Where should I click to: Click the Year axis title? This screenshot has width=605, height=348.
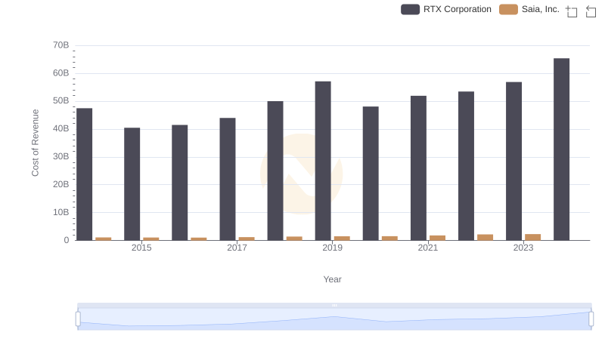coord(332,279)
